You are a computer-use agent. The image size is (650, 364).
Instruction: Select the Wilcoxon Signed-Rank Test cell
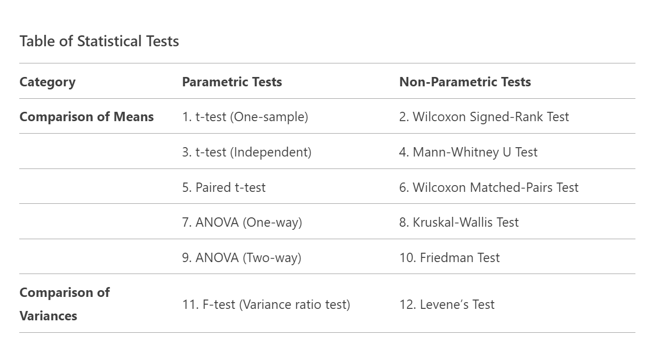pyautogui.click(x=484, y=116)
